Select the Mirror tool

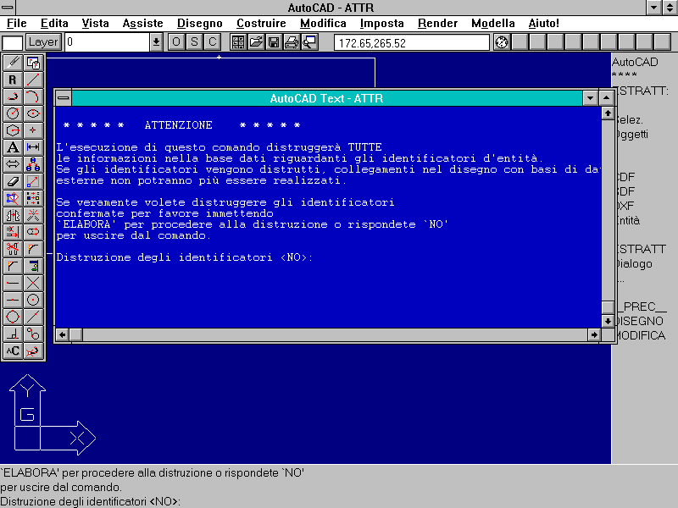click(x=13, y=215)
